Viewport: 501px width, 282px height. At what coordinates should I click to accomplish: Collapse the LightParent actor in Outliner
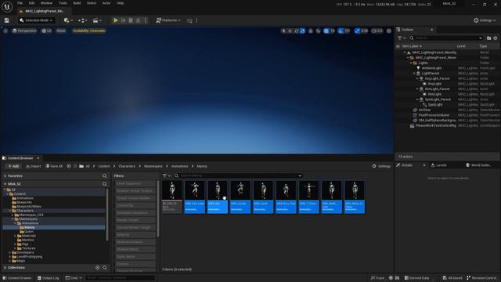tap(414, 74)
